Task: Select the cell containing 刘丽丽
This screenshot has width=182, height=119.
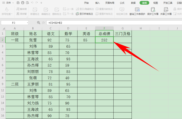Action: [x=33, y=71]
